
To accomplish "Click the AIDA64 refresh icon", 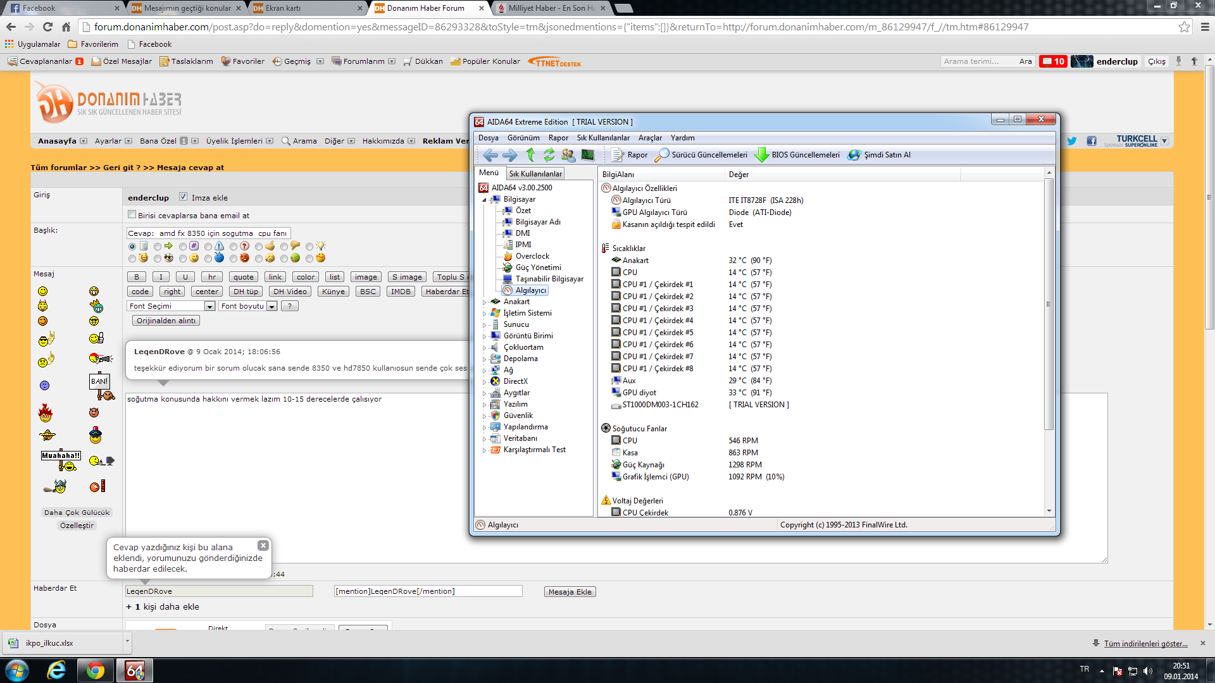I will coord(549,155).
